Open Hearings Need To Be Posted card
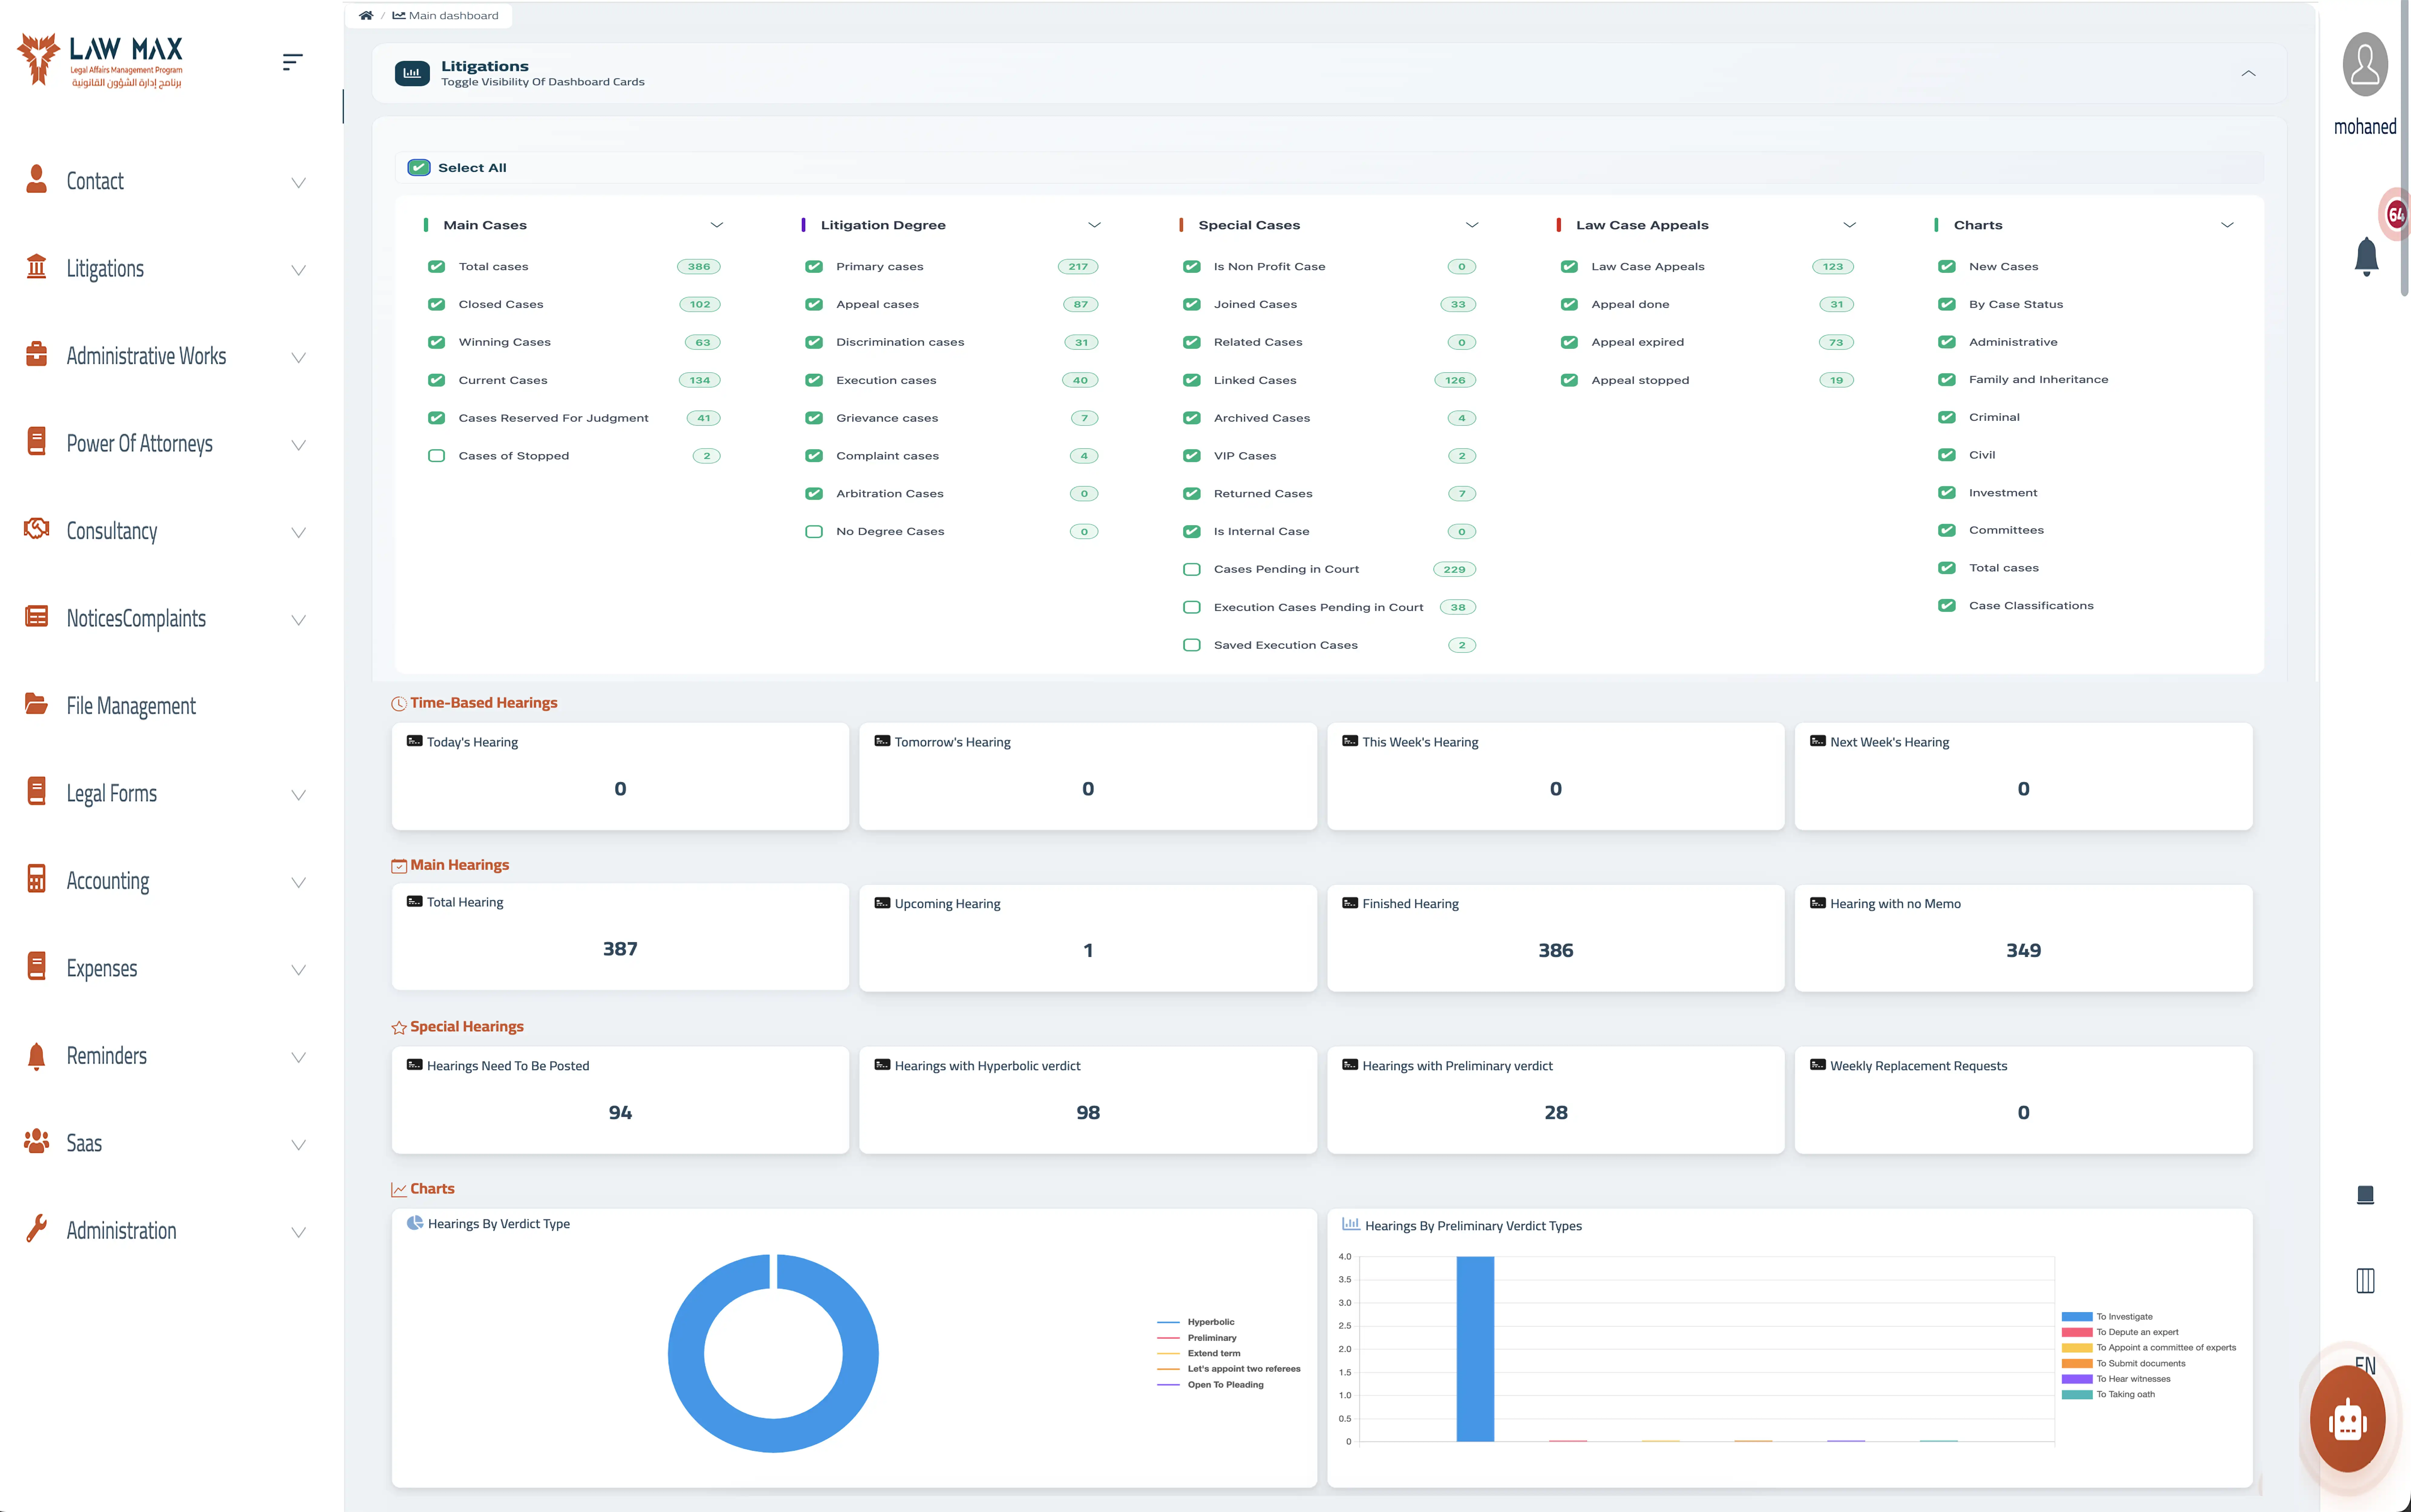This screenshot has height=1512, width=2411. [x=620, y=1100]
